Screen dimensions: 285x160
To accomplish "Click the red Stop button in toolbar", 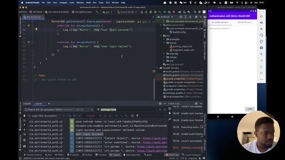I will coord(174,12).
